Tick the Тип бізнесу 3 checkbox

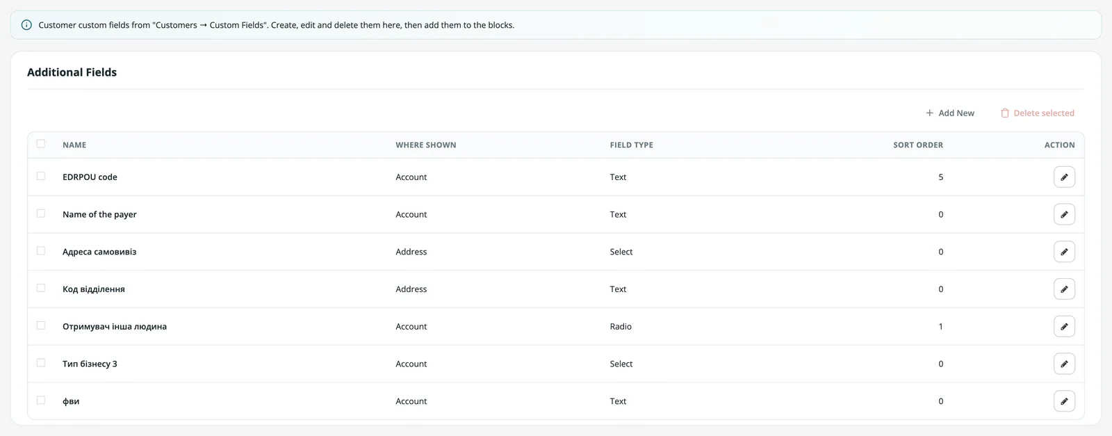[x=41, y=363]
